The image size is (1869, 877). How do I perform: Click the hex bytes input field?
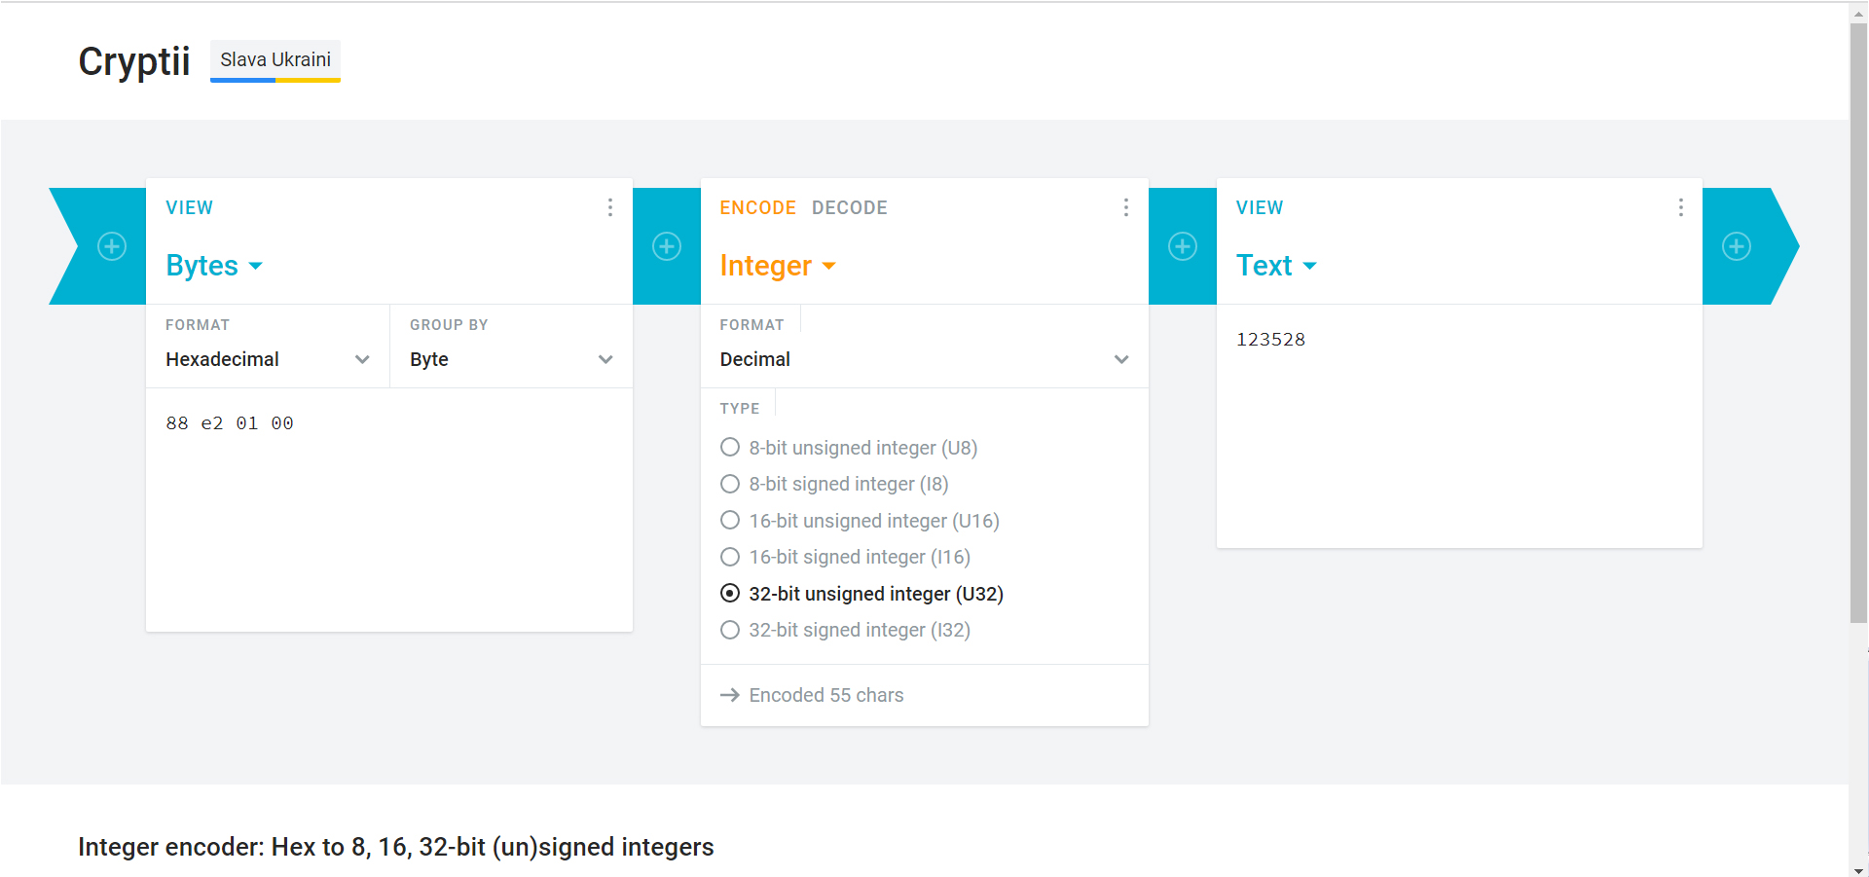coord(389,510)
